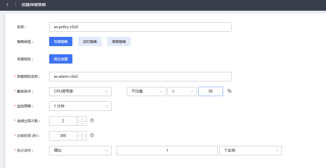The width and height of the screenshot is (326, 168).
Task: Increase 连续出现次数 with up arrow
Action: (x=82, y=119)
